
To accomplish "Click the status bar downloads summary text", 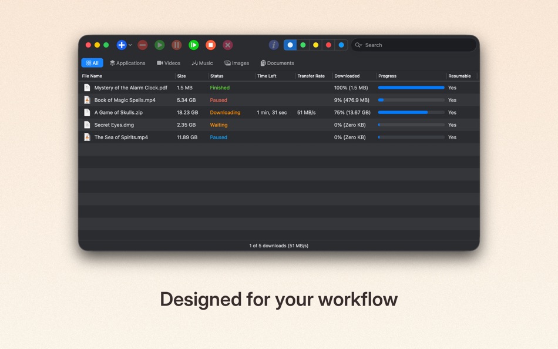I will click(x=278, y=246).
